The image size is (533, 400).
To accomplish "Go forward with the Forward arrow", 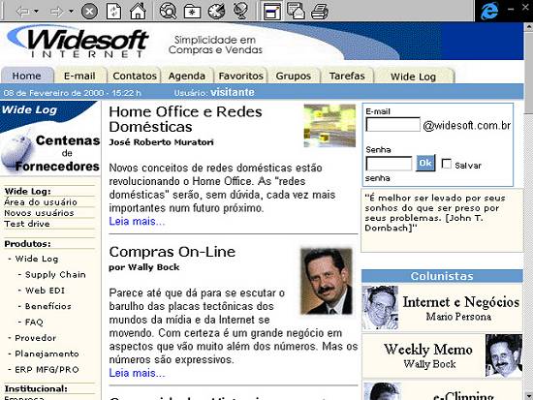I will point(56,12).
